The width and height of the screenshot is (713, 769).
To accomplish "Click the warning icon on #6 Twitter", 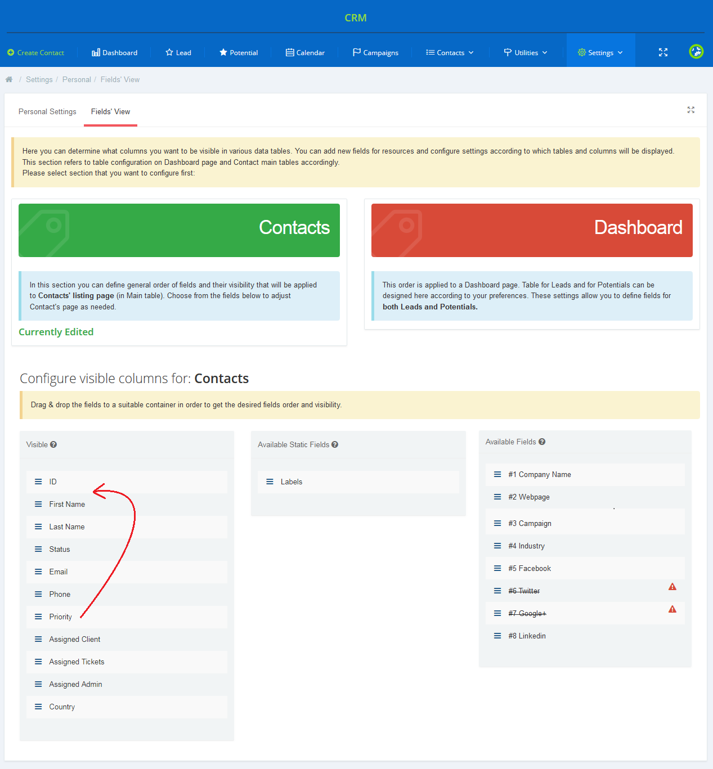I will (x=672, y=587).
